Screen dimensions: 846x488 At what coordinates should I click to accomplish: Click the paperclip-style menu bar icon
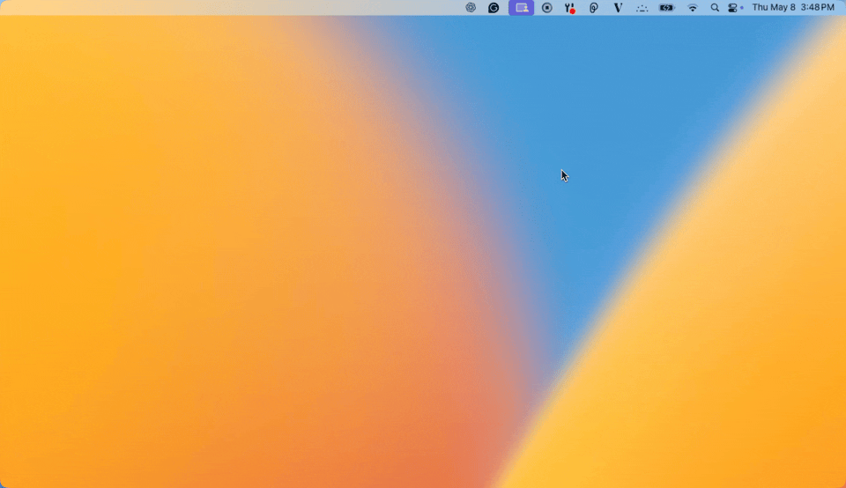(x=593, y=8)
